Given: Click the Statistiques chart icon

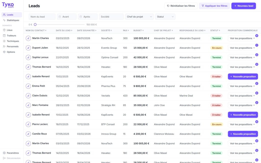Looking at the screenshot, I should (4, 20).
